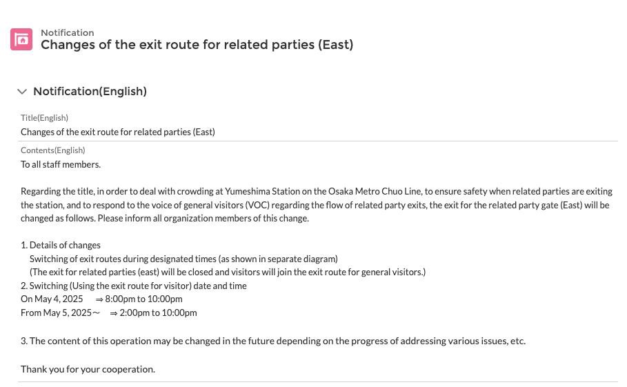Click the '8:00pm to 10:00pm' time range
The image size is (627, 387).
pyautogui.click(x=143, y=299)
